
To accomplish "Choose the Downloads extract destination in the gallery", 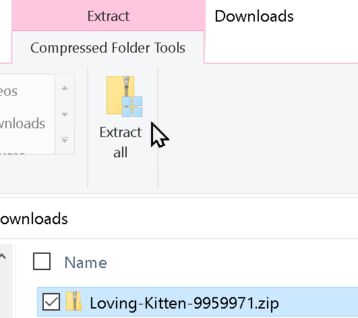I will pos(22,124).
